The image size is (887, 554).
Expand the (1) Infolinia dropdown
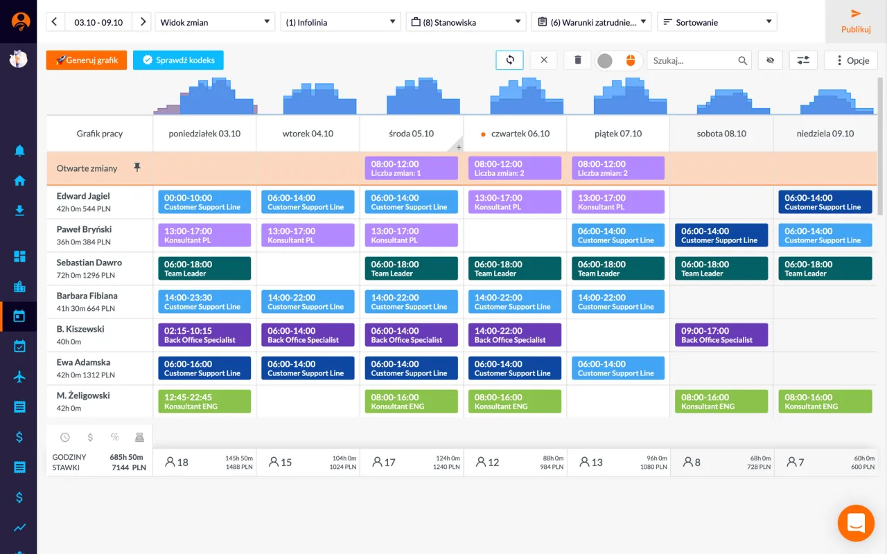click(340, 22)
